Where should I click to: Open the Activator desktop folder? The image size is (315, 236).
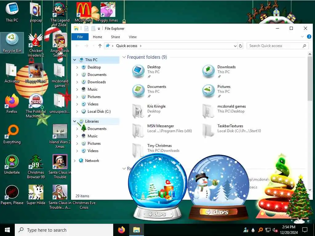[x=12, y=73]
